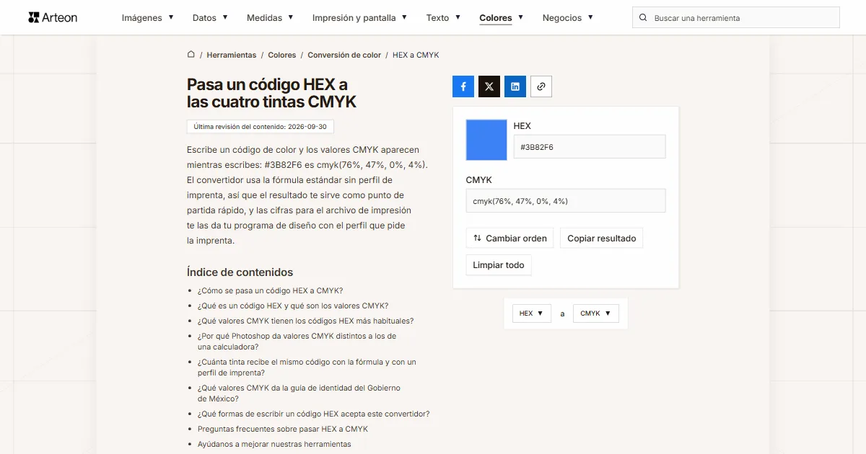Viewport: 866px width, 454px height.
Task: Open the Texto menu
Action: (x=443, y=17)
